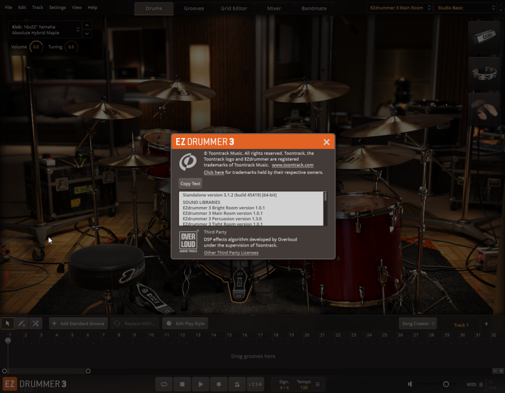This screenshot has width=505, height=393.
Task: Open the File menu
Action: click(x=9, y=7)
